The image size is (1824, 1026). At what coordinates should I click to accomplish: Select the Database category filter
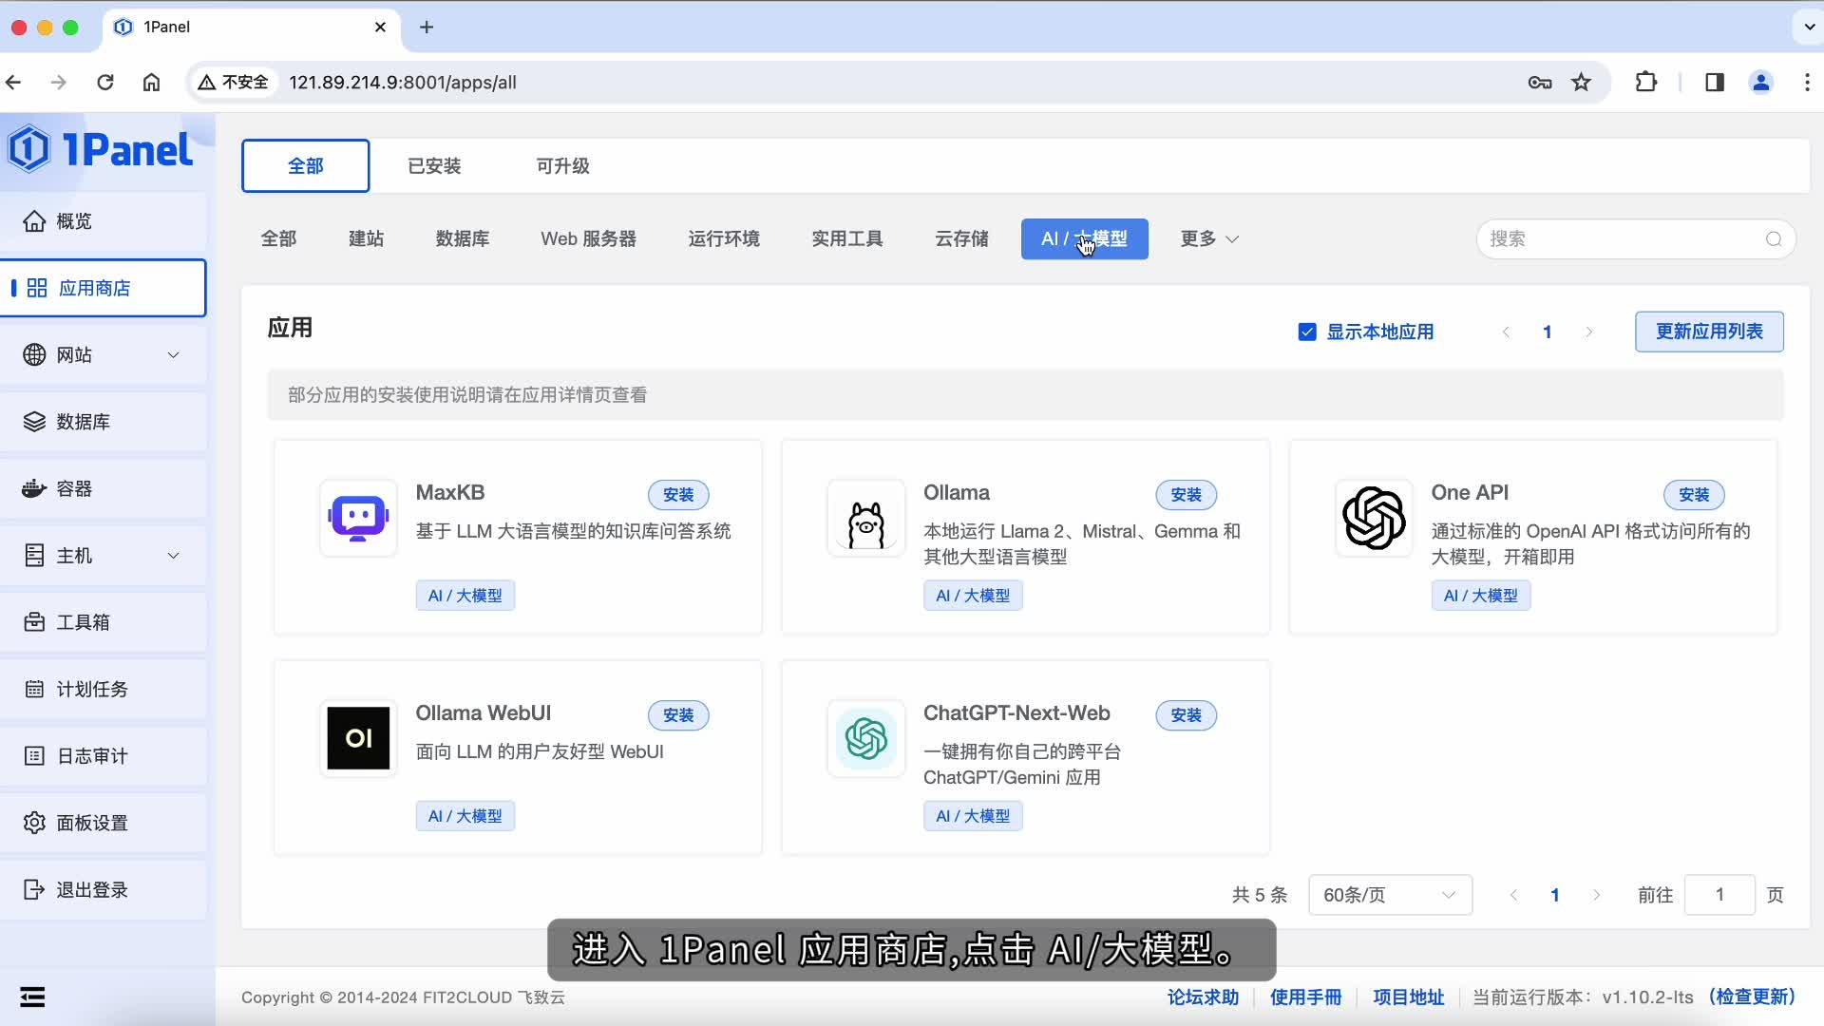tap(463, 239)
